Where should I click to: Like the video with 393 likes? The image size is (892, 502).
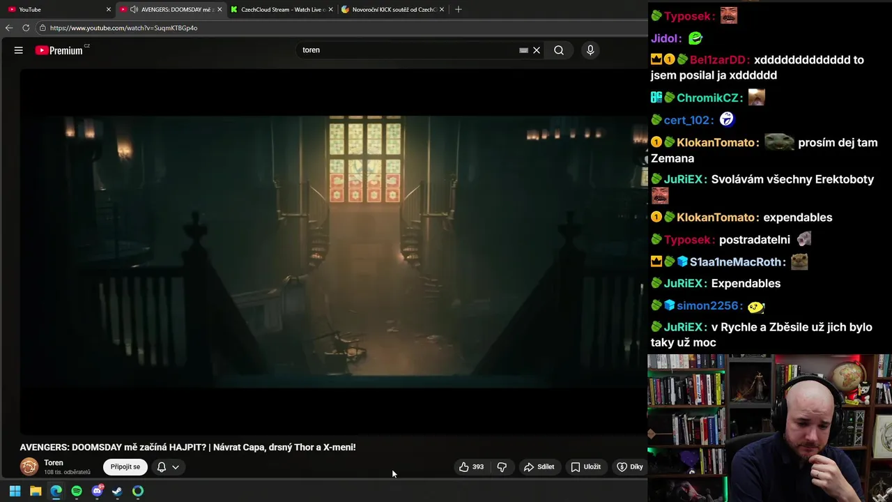[471, 467]
